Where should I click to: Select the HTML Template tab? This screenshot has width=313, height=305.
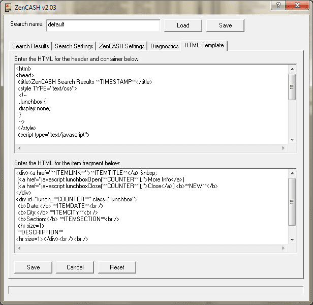(x=204, y=45)
